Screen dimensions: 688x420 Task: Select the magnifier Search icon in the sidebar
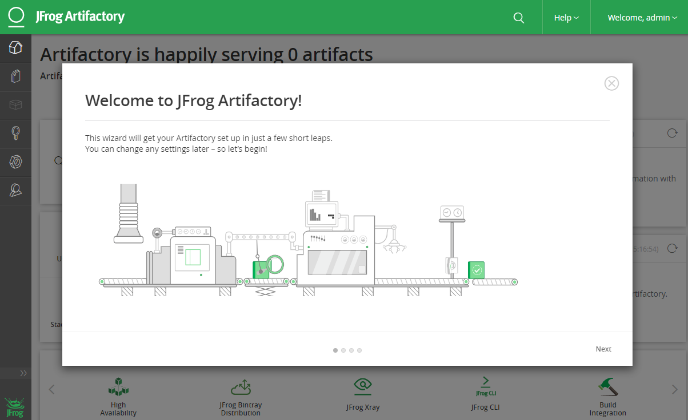tap(15, 133)
